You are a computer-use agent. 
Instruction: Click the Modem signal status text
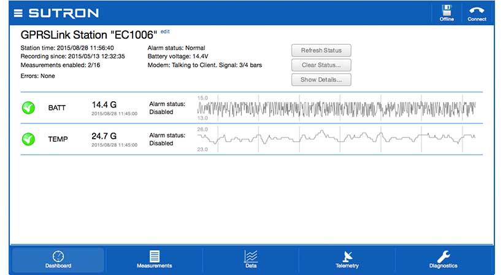205,65
